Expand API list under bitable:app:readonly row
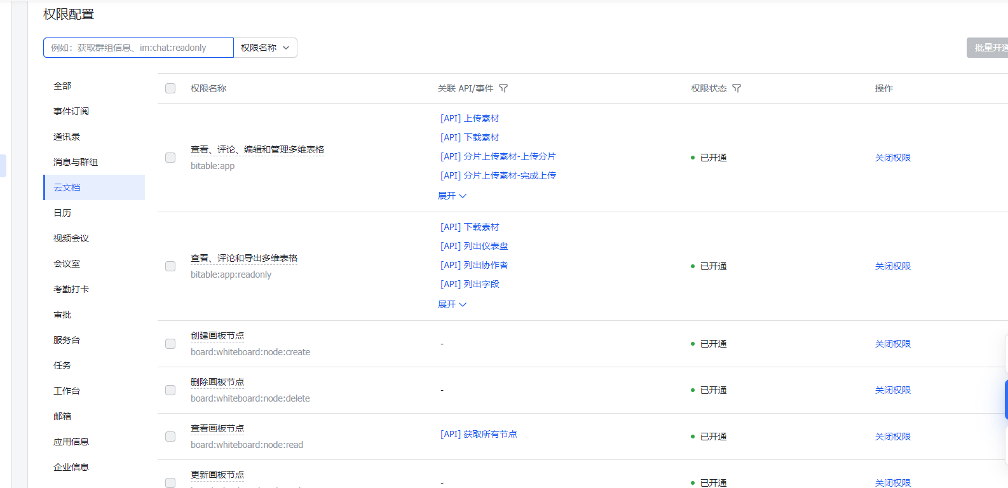This screenshot has width=1008, height=488. pos(452,304)
